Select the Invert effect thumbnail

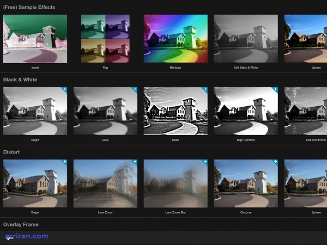pos(35,39)
